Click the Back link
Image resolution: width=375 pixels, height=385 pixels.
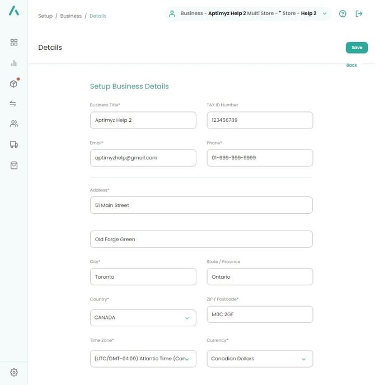coord(351,65)
